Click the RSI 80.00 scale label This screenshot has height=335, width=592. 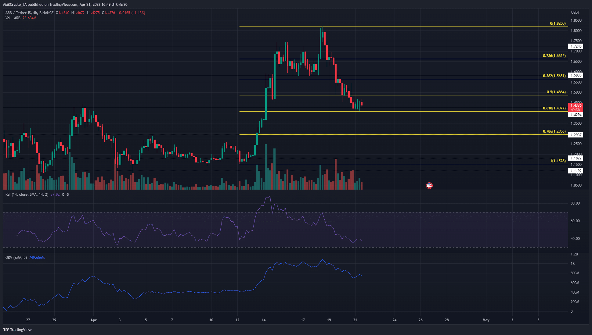point(575,203)
